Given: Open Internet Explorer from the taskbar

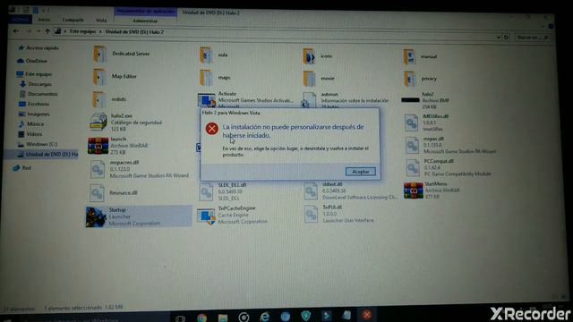Looking at the screenshot, I should click(265, 317).
